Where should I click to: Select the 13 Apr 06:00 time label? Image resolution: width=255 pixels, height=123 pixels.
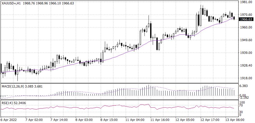point(235,120)
